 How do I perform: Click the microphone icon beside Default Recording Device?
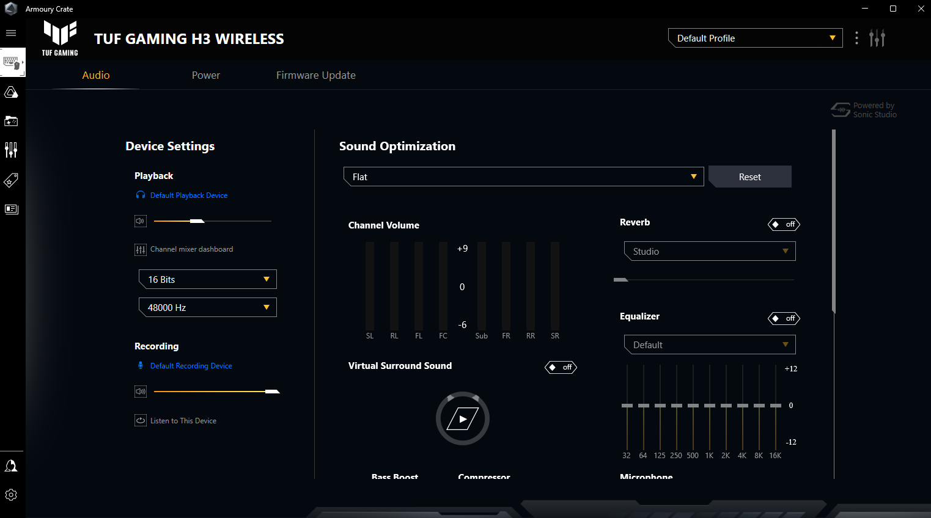pos(141,365)
